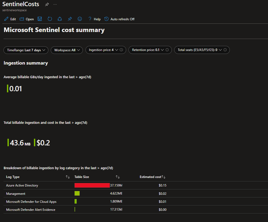
Task: Click the Ingestion summary heading
Action: [x=26, y=63]
